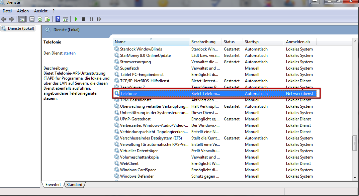Screen dimensions: 359x196
Task: Click the blue Help question mark icon
Action: pyautogui.click(x=58, y=19)
